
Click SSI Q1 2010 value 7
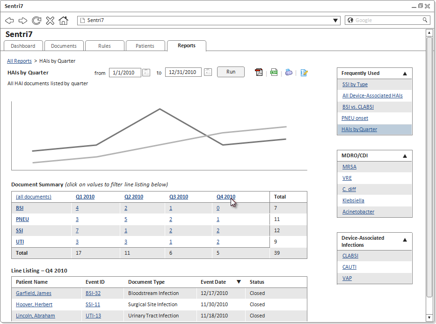point(77,230)
